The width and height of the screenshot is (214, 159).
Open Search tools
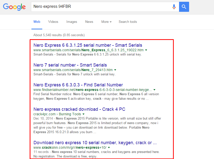coord(128,22)
